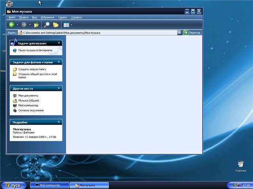
Task: Close the Моя музыка window
Action: tap(199, 11)
